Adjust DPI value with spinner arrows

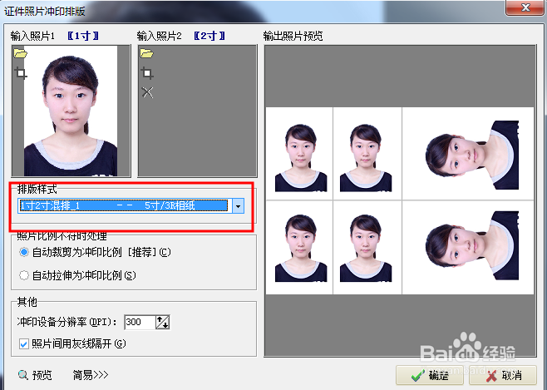coord(163,322)
